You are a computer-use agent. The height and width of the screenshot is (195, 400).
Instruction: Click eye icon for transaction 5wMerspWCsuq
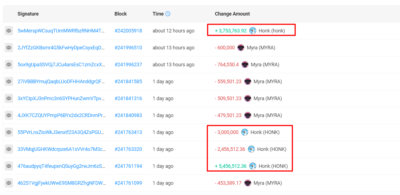click(9, 31)
